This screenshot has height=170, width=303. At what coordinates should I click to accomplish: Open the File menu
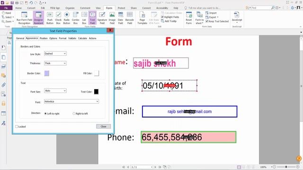click(6, 8)
